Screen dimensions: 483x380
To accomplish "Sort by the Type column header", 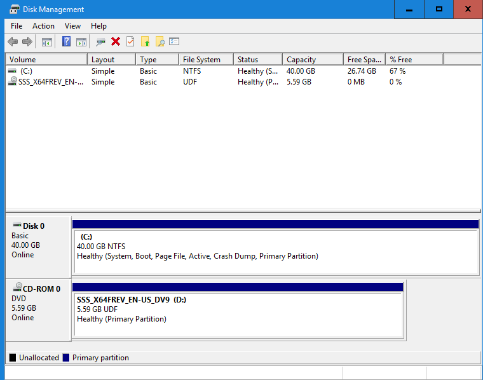I will click(x=158, y=60).
